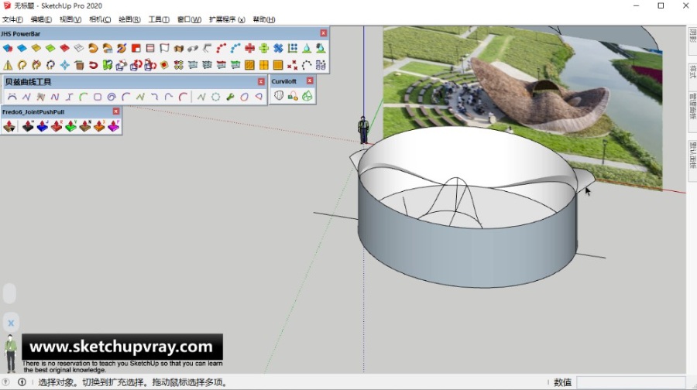Select the rounded square Bezier tool icon

point(98,97)
